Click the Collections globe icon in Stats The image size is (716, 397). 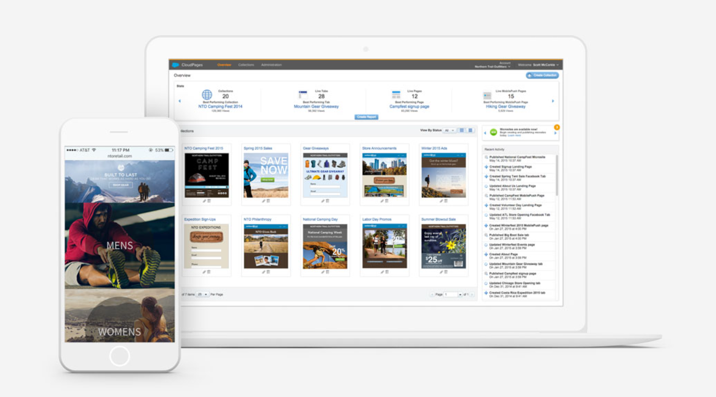pyautogui.click(x=207, y=95)
